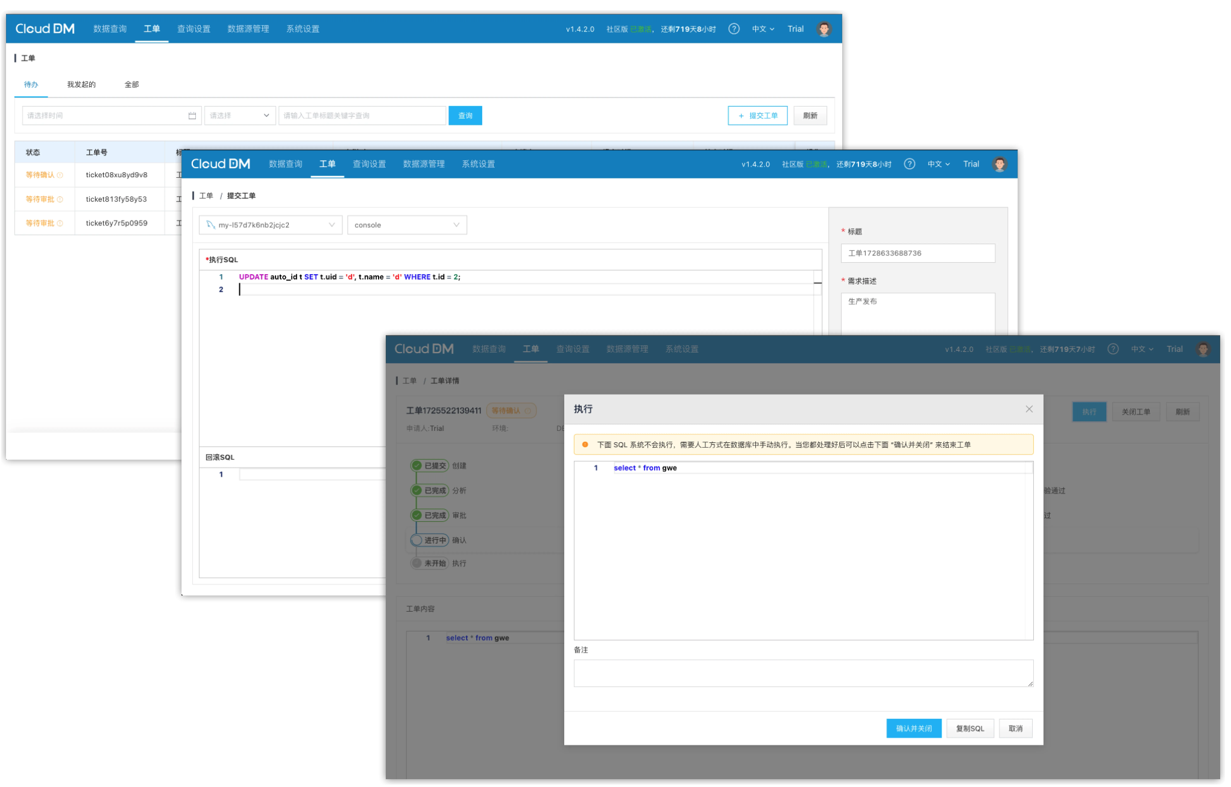Click calendar icon in the time picker
Viewport: 1231px width, 787px height.
[x=192, y=116]
